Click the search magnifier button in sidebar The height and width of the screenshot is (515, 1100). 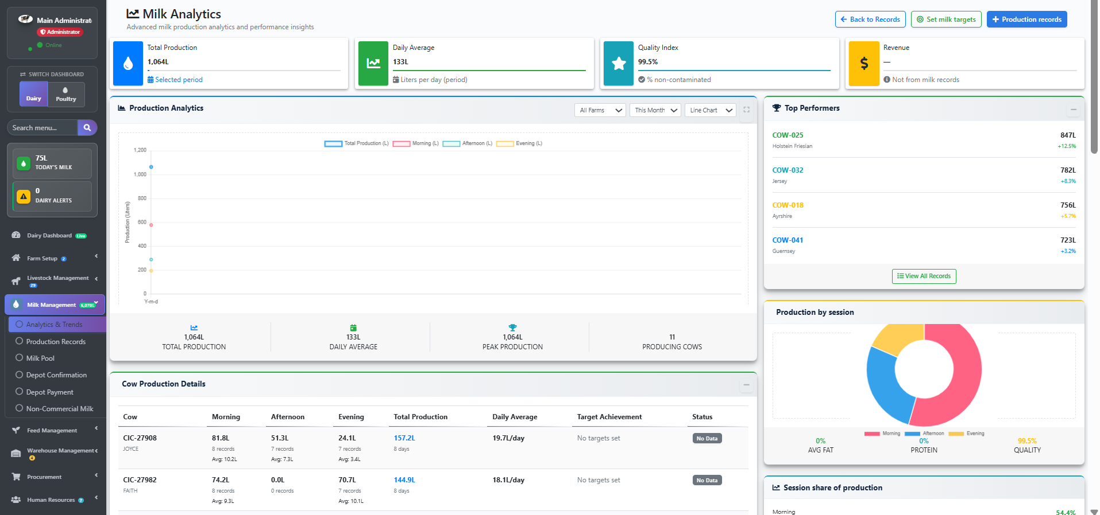[87, 127]
